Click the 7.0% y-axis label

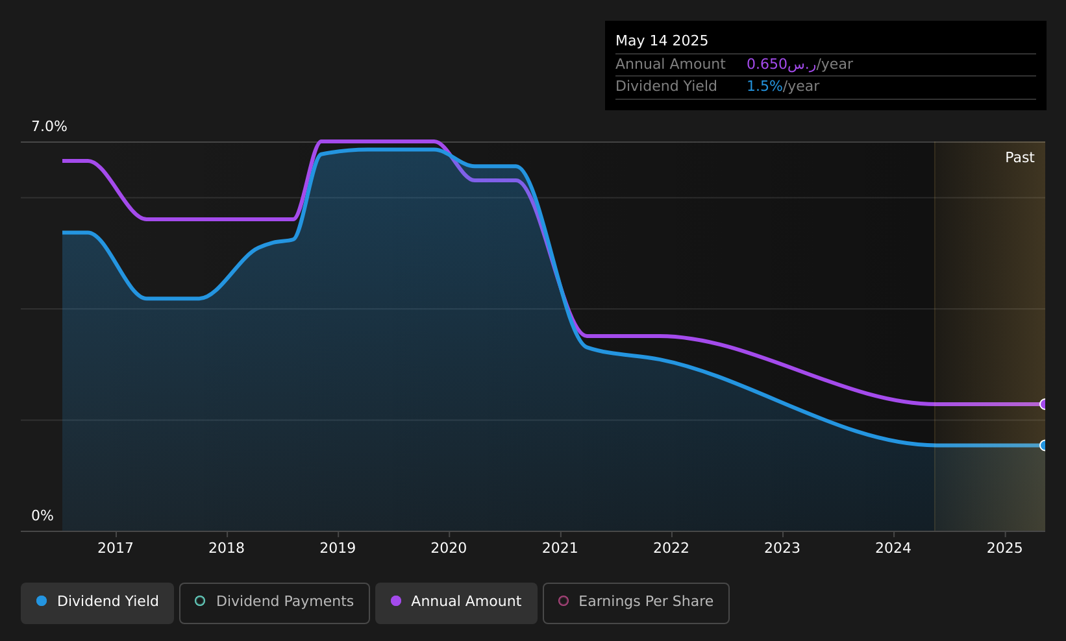click(49, 127)
